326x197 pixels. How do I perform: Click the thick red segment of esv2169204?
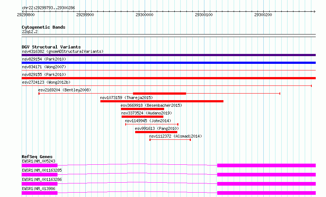click(159, 94)
